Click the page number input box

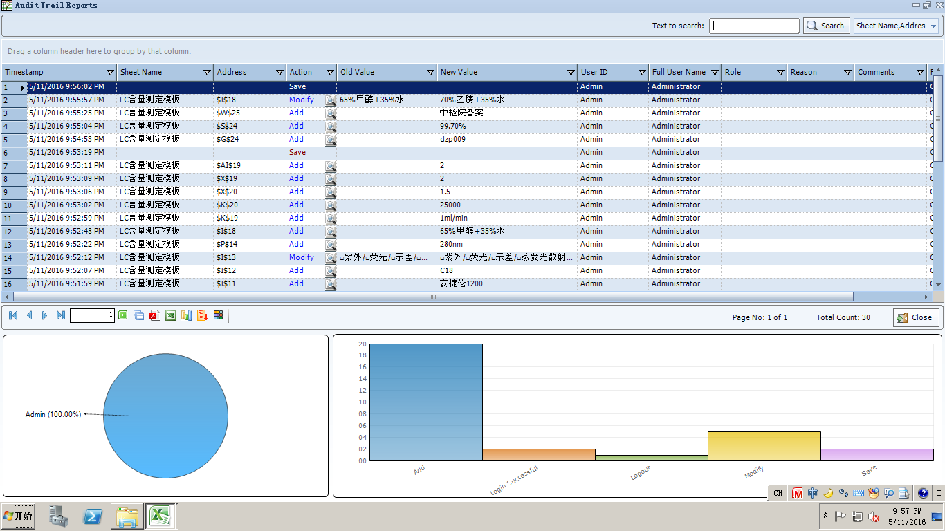[x=92, y=315]
